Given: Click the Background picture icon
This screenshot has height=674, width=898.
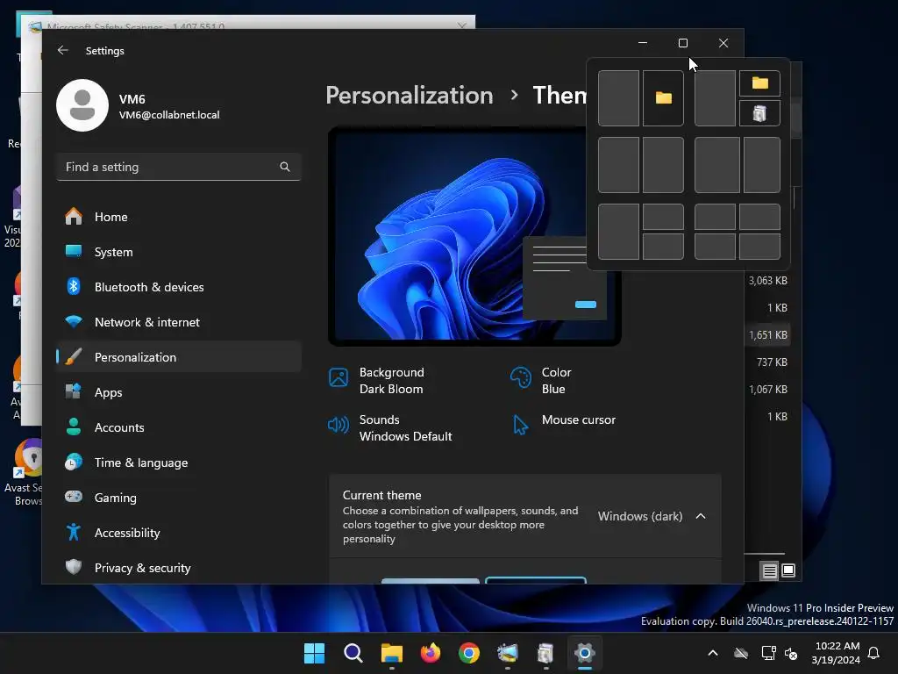Looking at the screenshot, I should click(x=339, y=377).
